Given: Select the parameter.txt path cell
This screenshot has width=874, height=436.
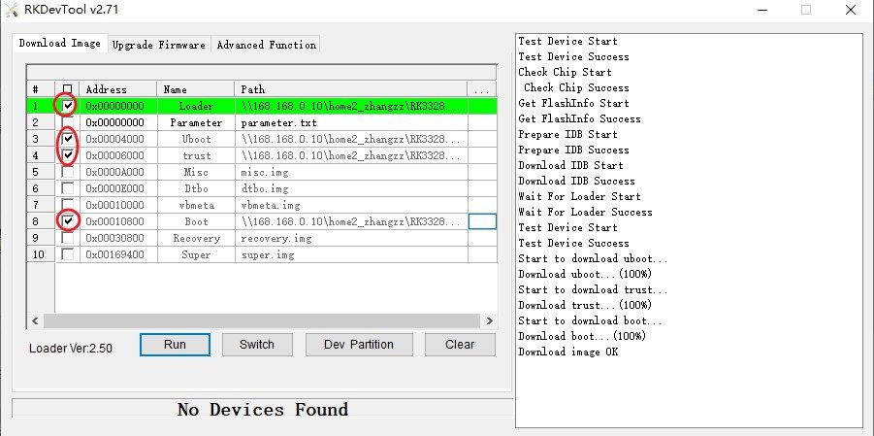Looking at the screenshot, I should pos(351,122).
